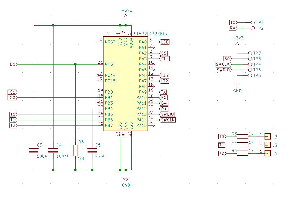Click capacitor C3 symbol
Screen dimensions: 294x197
pos(34,150)
